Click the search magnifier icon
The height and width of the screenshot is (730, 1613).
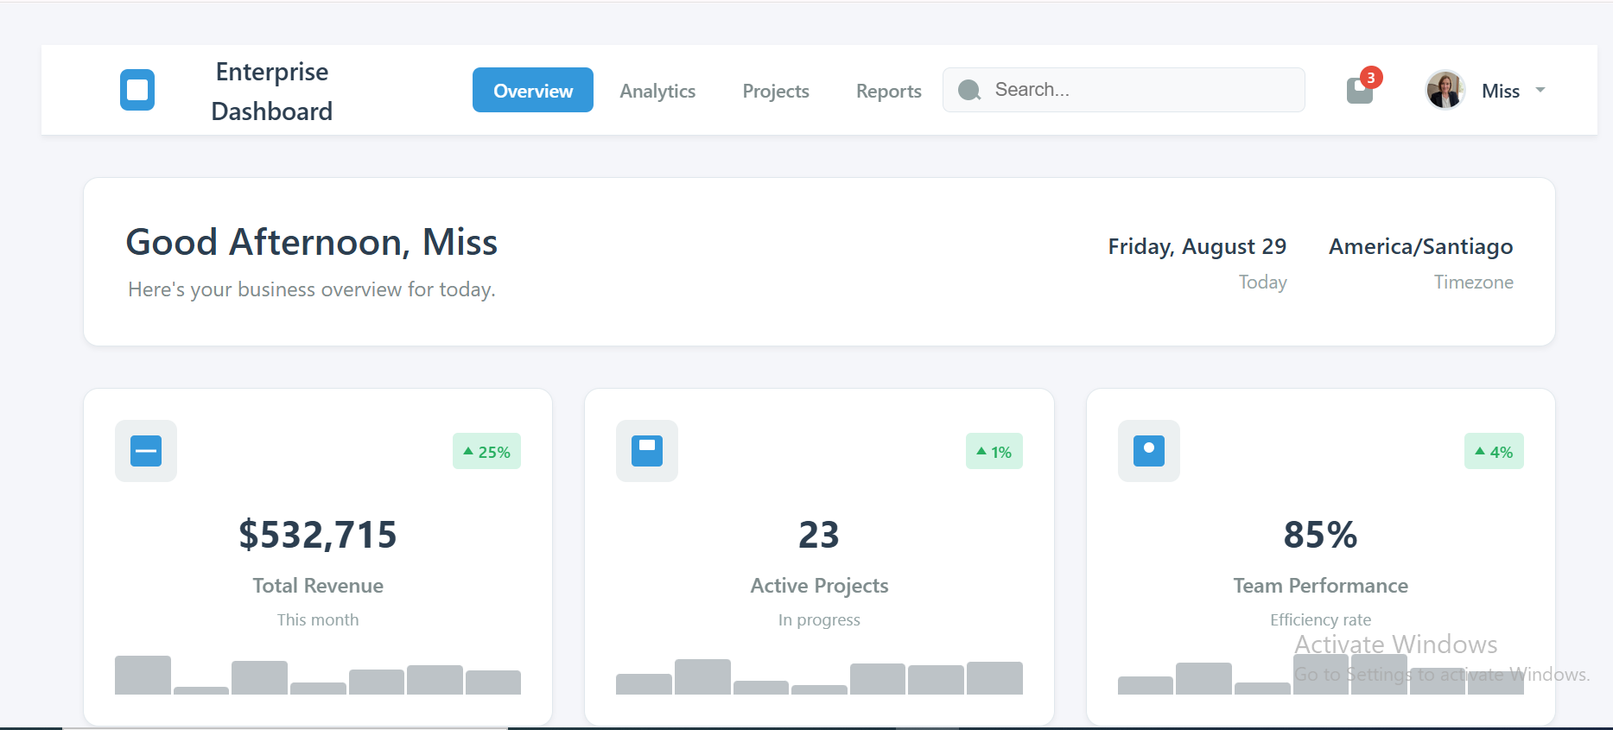969,90
